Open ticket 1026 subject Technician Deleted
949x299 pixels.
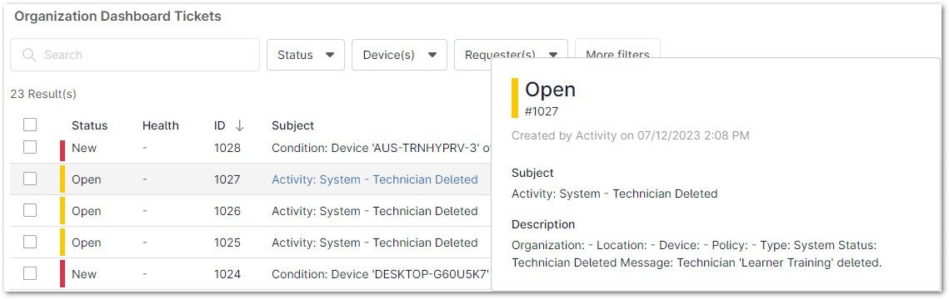375,211
